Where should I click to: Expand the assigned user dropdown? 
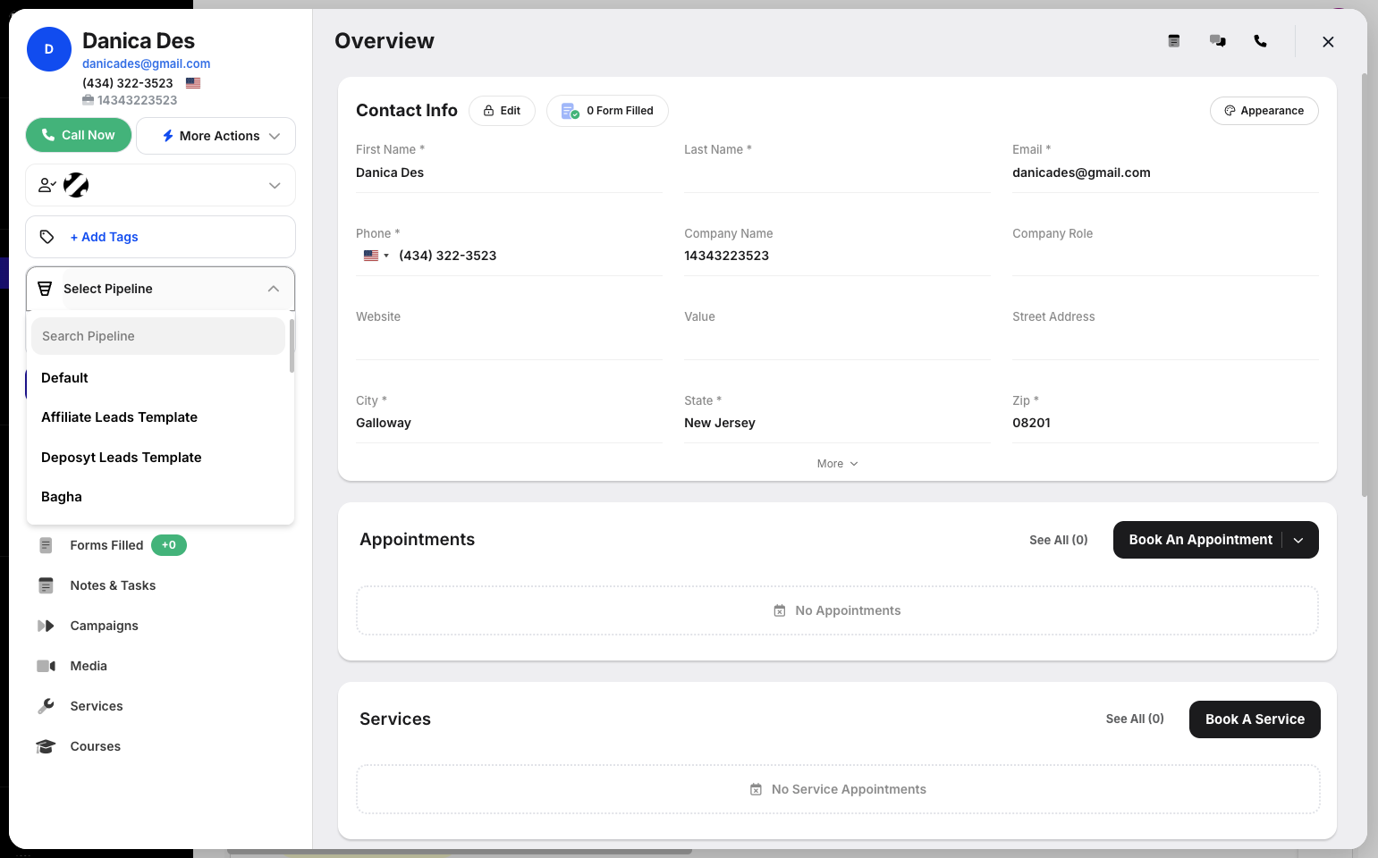coord(275,185)
